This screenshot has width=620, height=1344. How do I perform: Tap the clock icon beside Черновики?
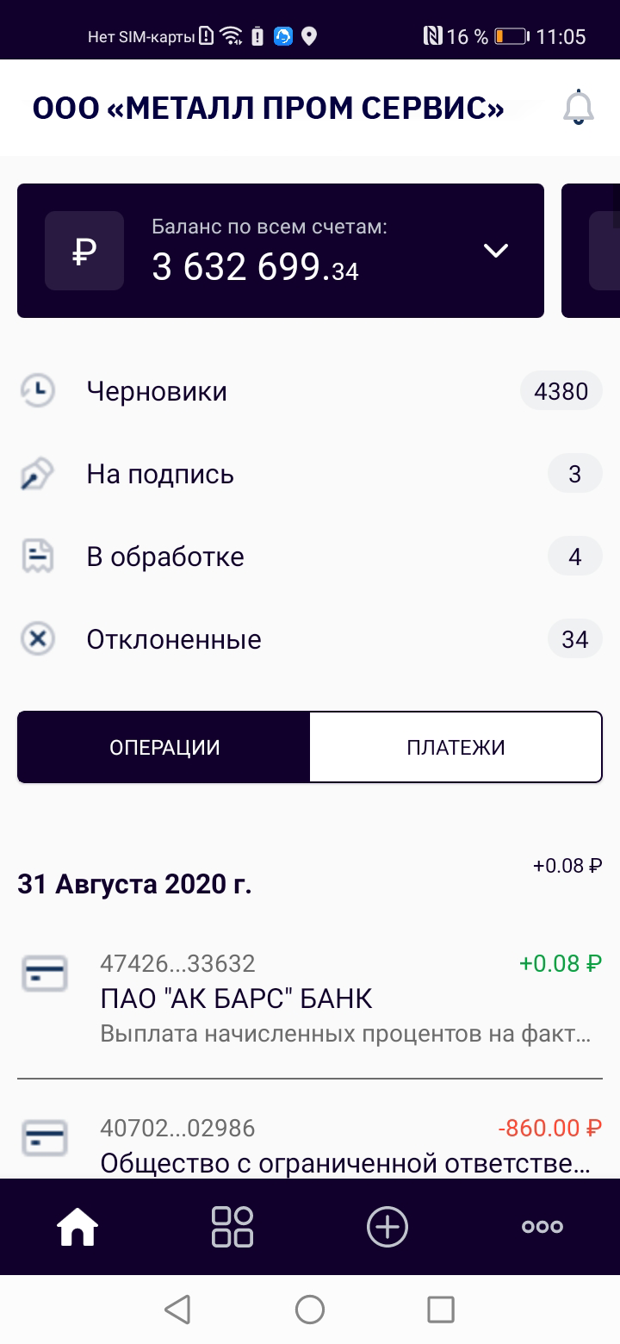[38, 391]
